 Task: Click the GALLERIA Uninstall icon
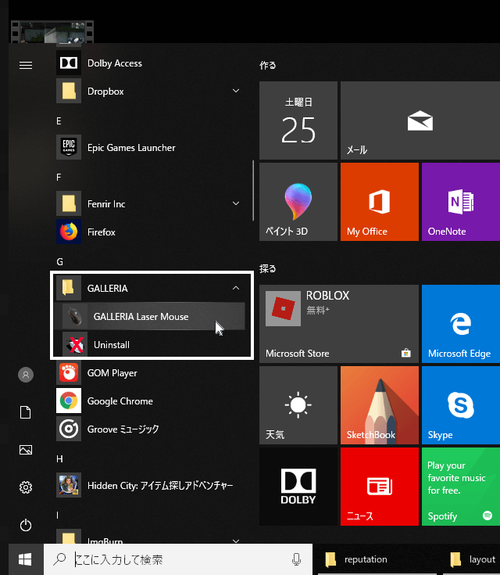pos(75,345)
